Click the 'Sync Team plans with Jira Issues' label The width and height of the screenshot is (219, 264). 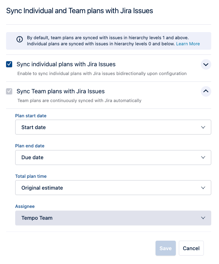60,91
